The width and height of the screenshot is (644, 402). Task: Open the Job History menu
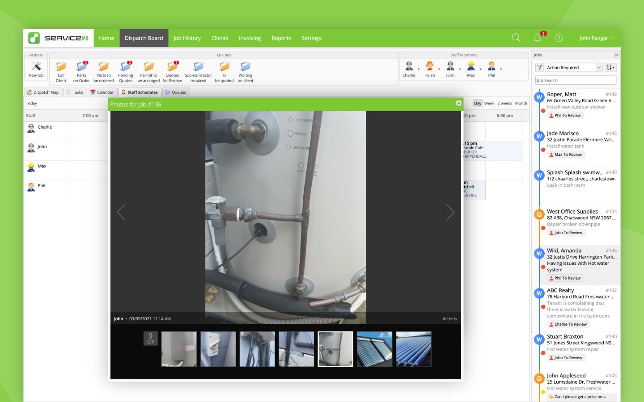coord(187,38)
